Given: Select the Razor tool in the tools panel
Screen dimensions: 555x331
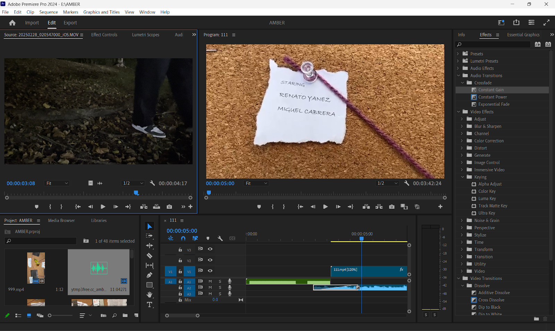Looking at the screenshot, I should pos(150,256).
